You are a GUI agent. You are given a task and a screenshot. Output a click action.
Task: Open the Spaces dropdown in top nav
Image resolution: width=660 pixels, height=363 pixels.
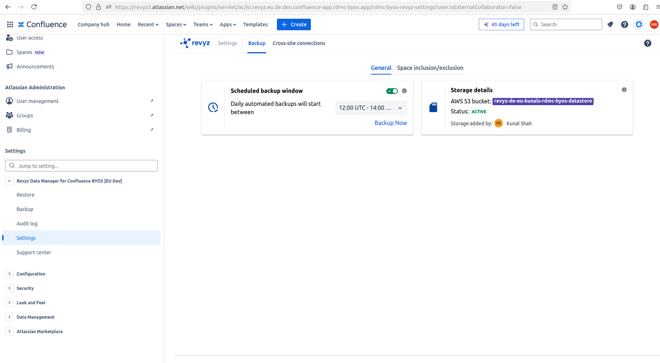(176, 24)
